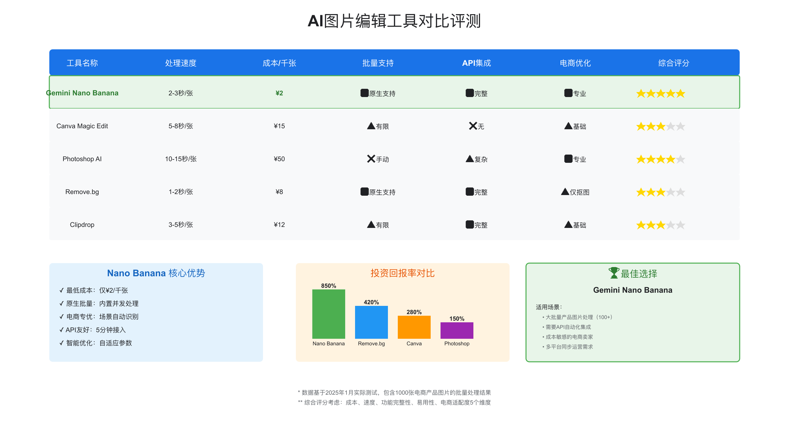Screen dimensions: 789x444
Task: Click the green Nano Banana 850% bar
Action: [329, 314]
